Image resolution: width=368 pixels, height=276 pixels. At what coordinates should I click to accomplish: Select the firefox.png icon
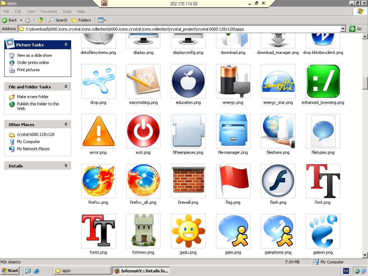98,181
